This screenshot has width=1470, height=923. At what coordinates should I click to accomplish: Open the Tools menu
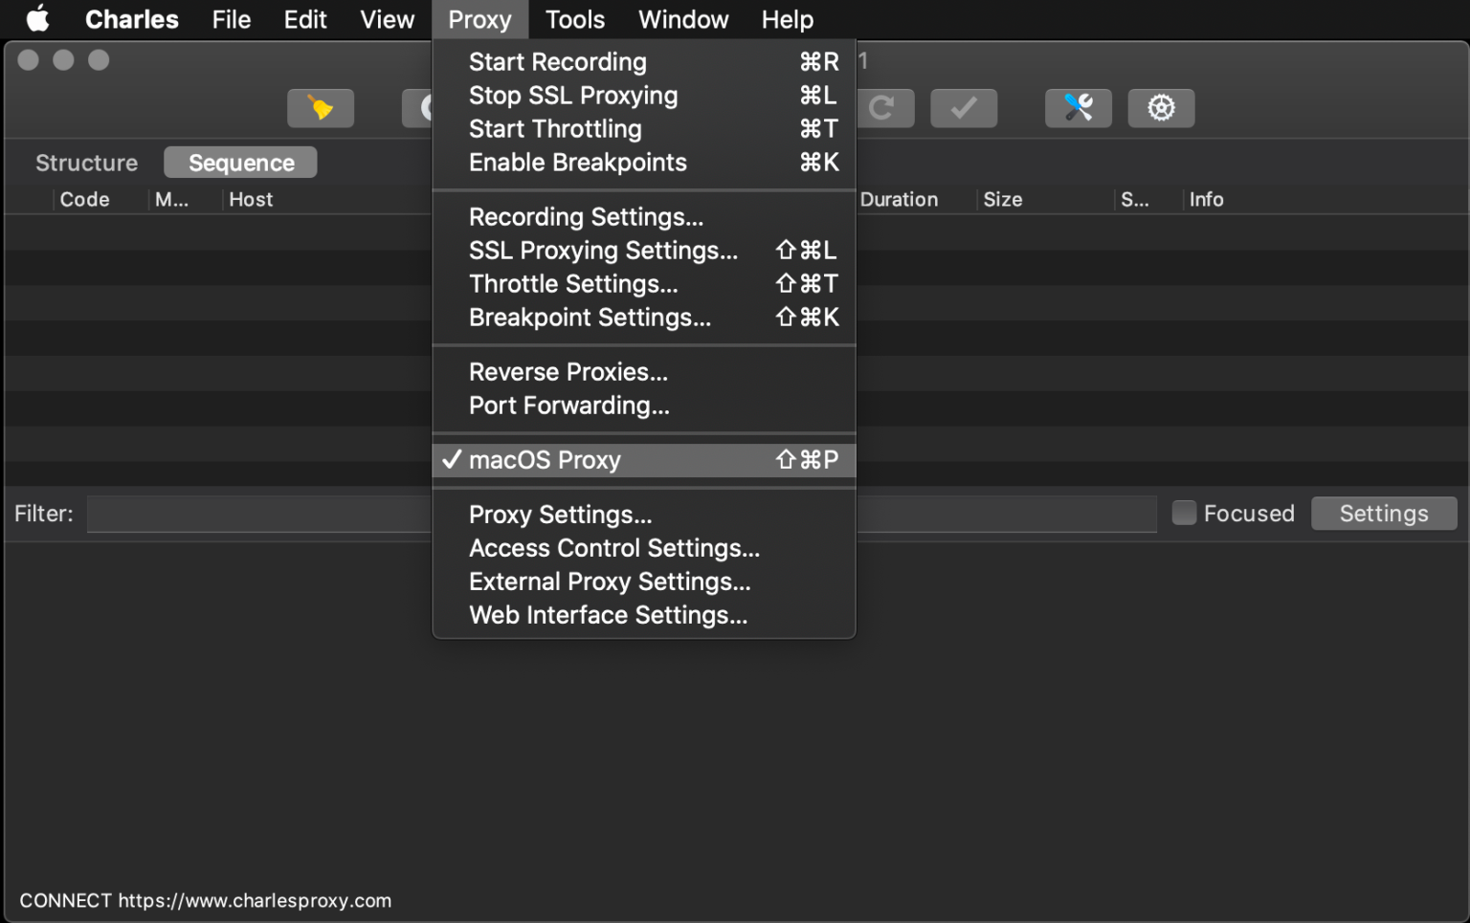tap(574, 19)
